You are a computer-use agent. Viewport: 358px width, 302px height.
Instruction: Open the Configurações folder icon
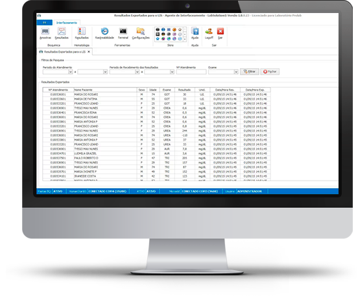click(x=141, y=31)
